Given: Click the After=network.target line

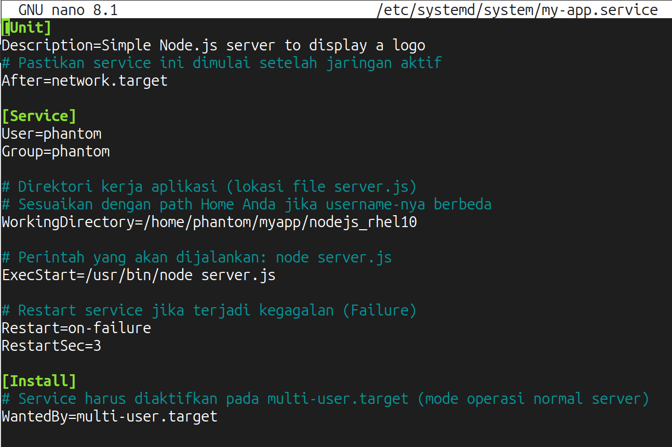Looking at the screenshot, I should tap(85, 81).
